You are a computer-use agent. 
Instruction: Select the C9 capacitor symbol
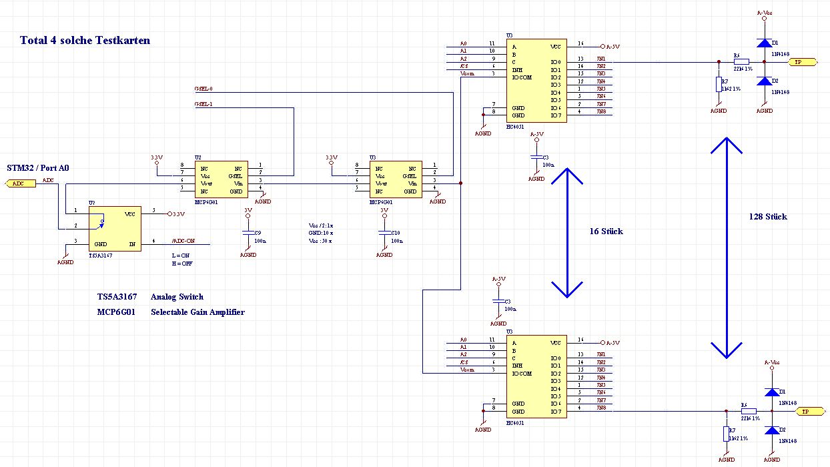point(248,233)
